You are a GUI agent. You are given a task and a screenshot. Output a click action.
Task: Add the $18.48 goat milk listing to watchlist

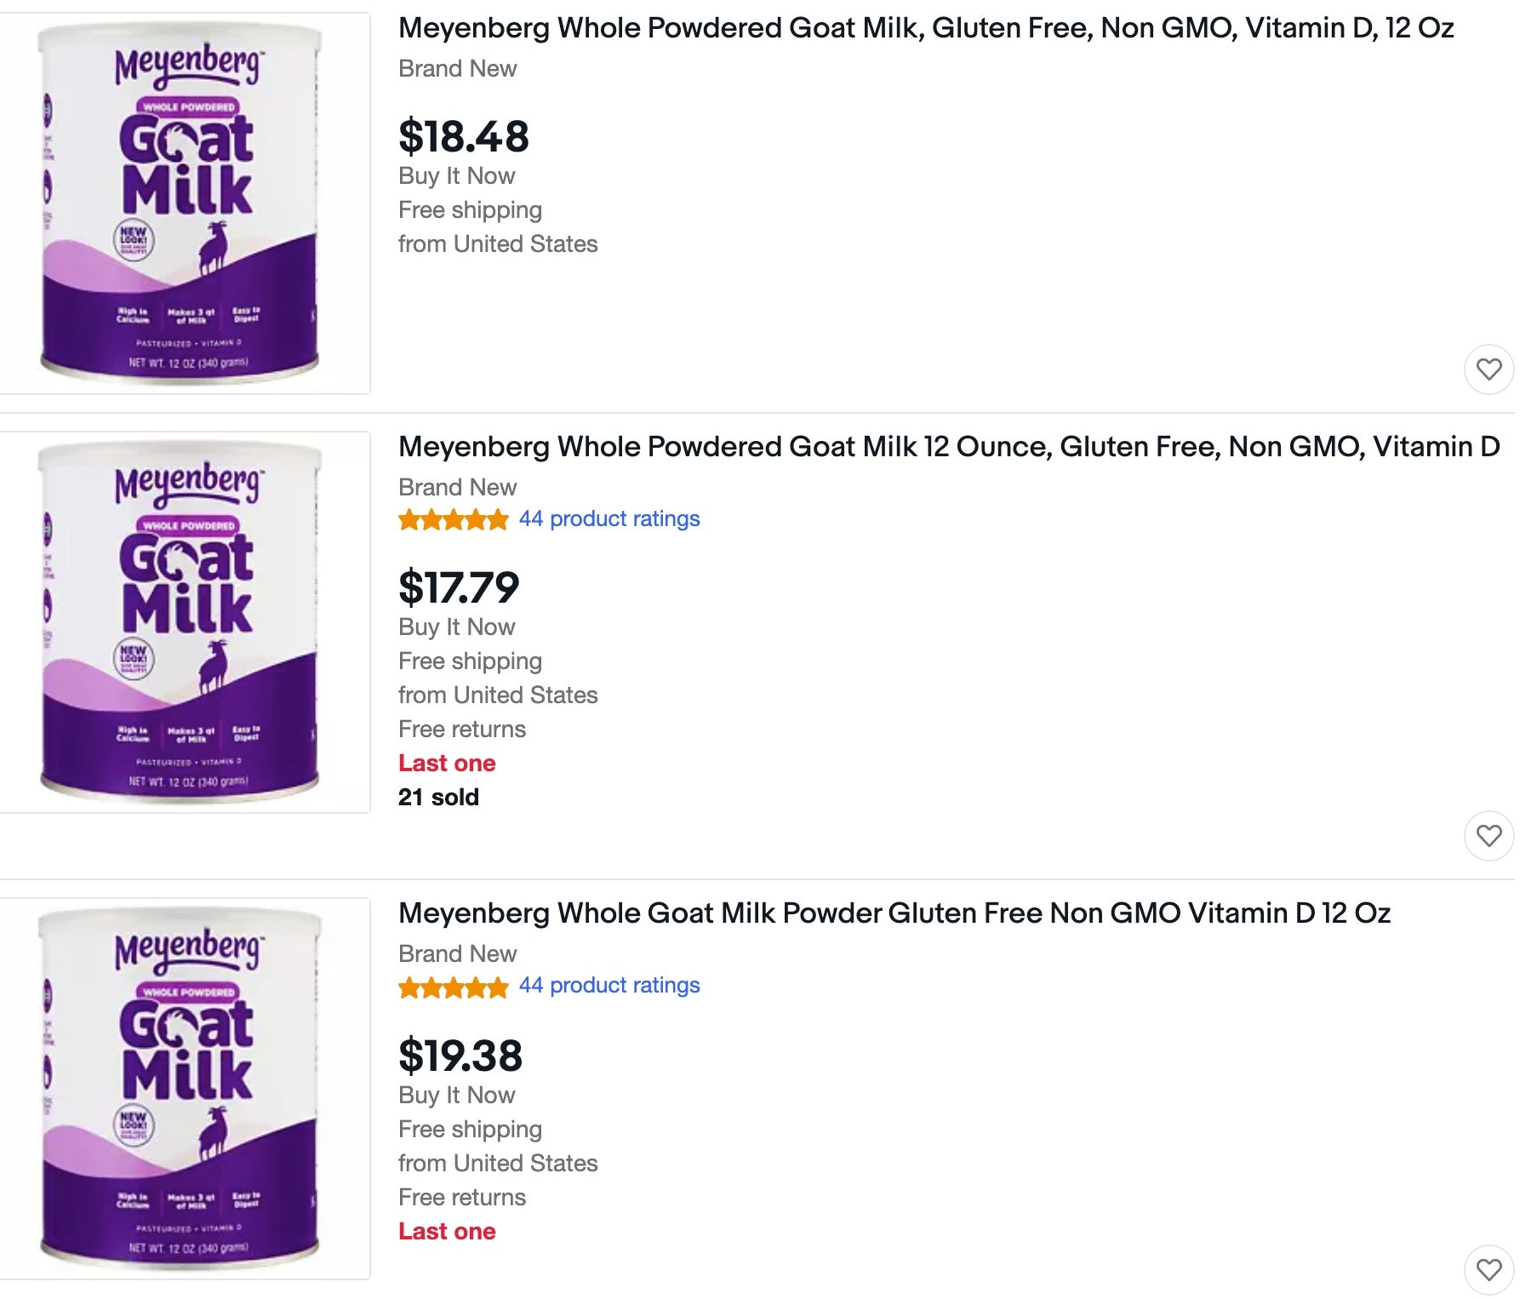point(1488,369)
